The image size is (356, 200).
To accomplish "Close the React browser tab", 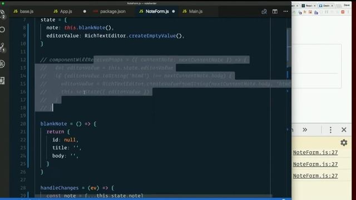I will point(314,6).
